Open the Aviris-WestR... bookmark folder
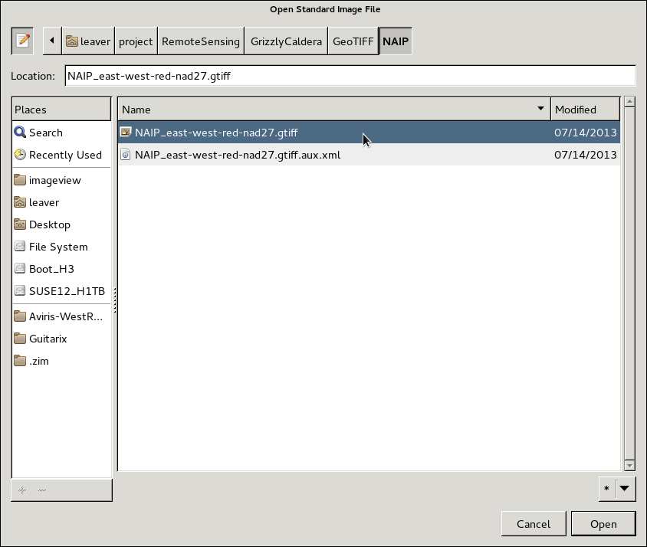Screen dimensions: 647x547 pyautogui.click(x=61, y=316)
